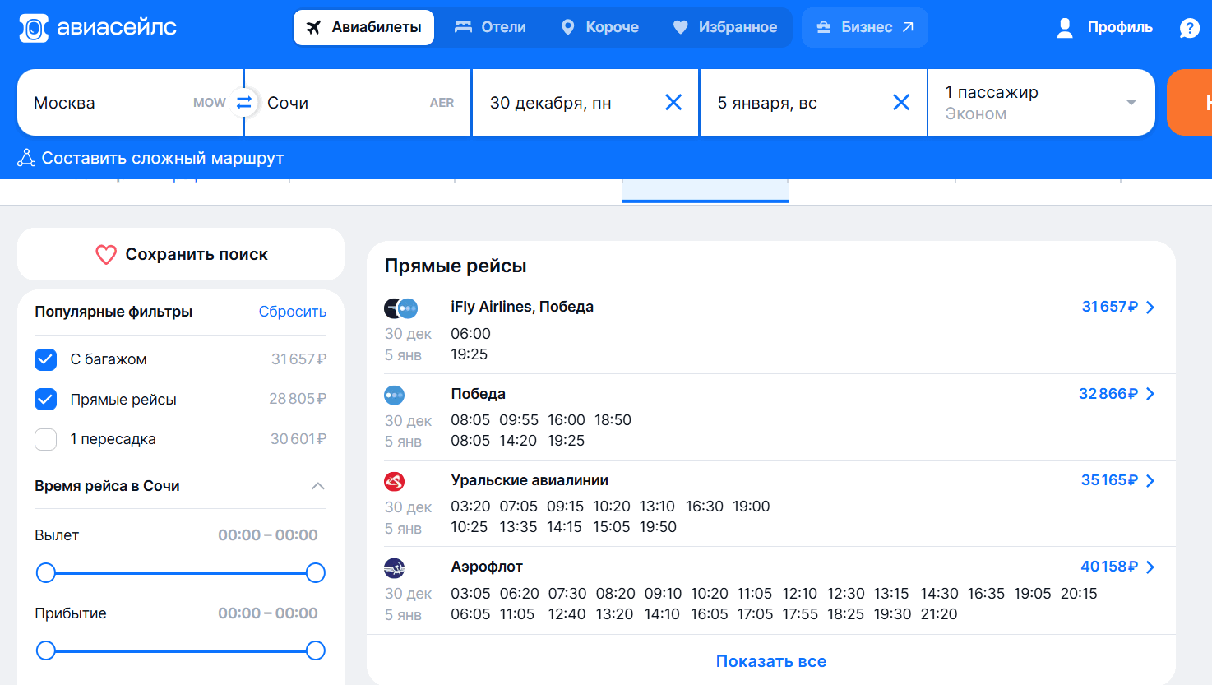Open the Бизнес link
This screenshot has height=685, width=1212.
point(865,27)
